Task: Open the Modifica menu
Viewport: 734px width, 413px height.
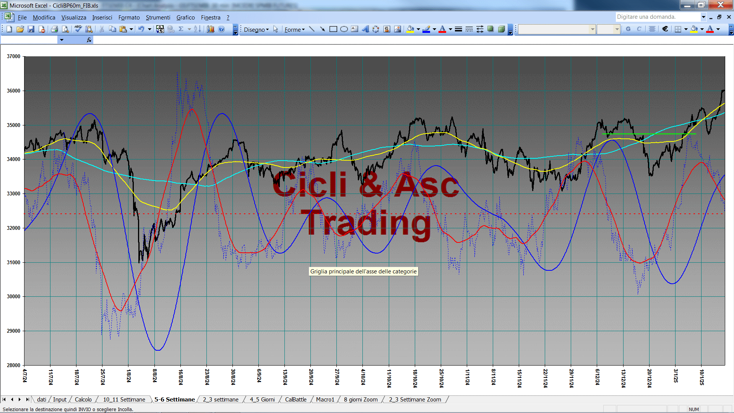Action: coord(44,18)
